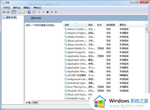Click the gear icon beside ASP.NET 状态服务
150x110 pixels.
click(x=66, y=75)
